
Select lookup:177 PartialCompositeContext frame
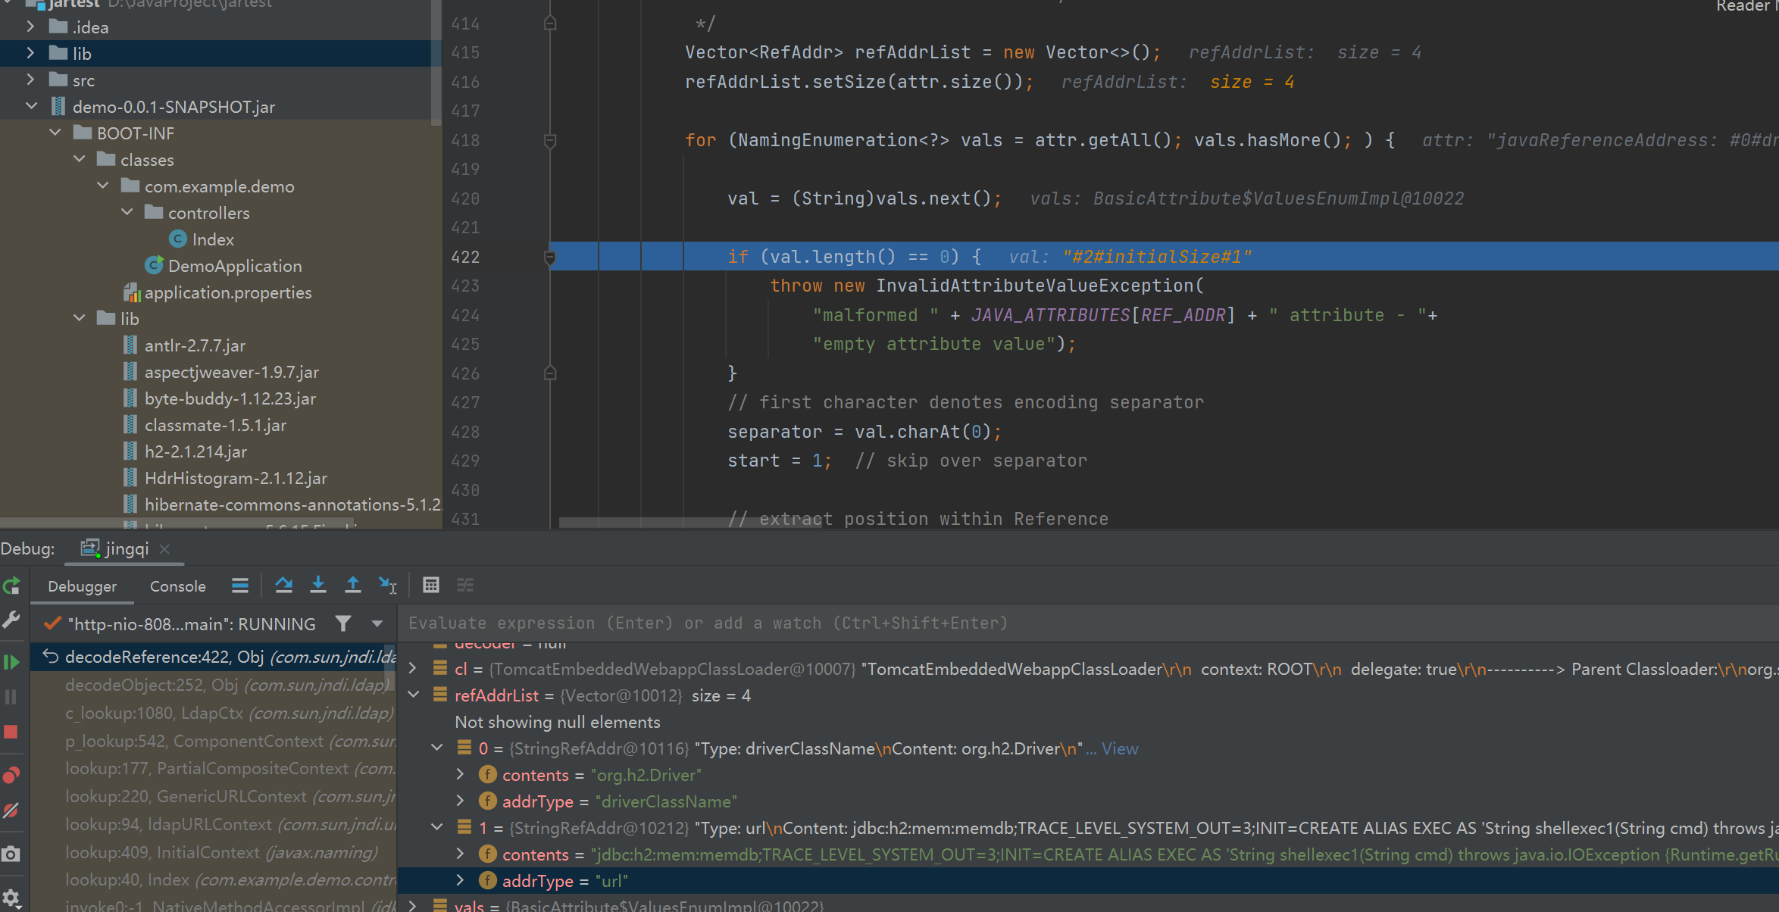214,768
